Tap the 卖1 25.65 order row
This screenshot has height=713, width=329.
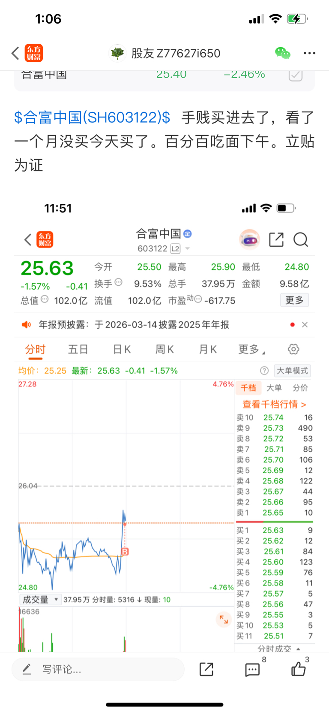click(x=275, y=513)
